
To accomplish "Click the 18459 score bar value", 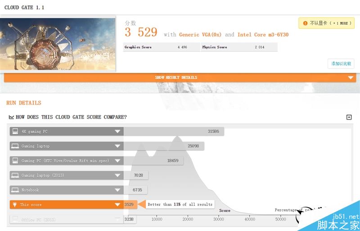I will coord(173,160).
